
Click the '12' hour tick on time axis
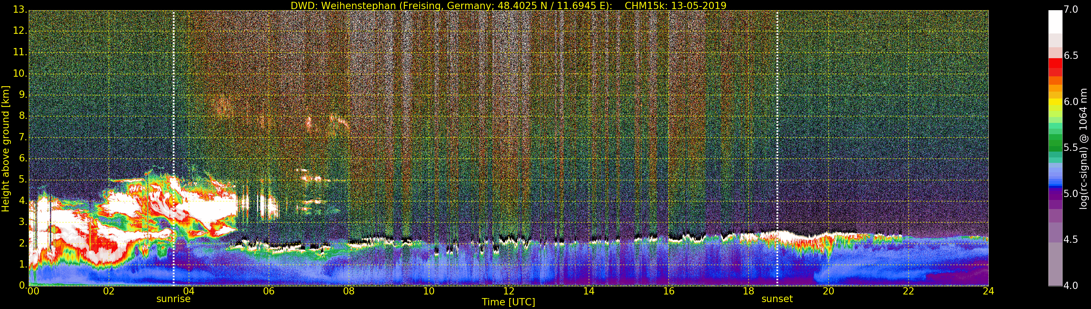[x=509, y=291]
